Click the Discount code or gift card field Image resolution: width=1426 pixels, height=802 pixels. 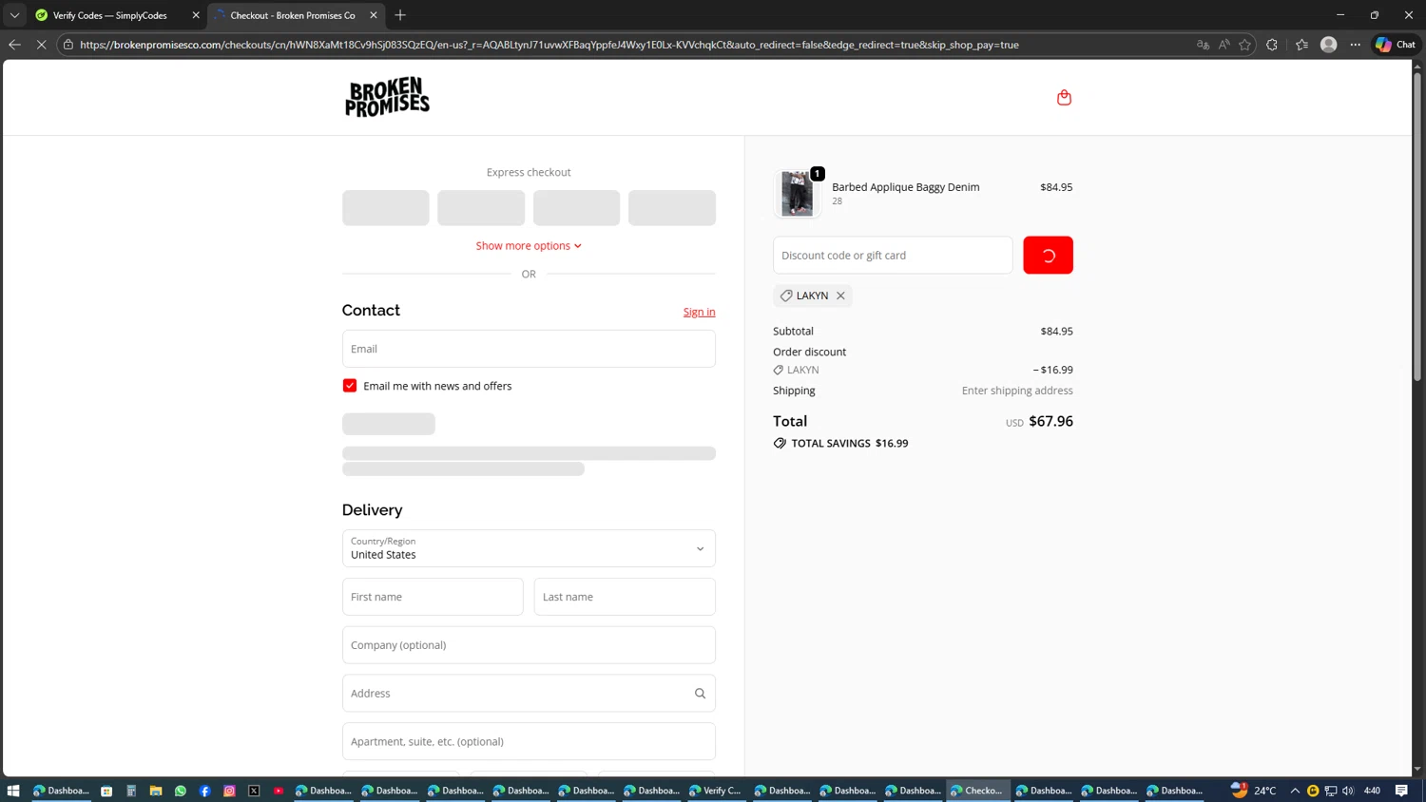tap(893, 256)
